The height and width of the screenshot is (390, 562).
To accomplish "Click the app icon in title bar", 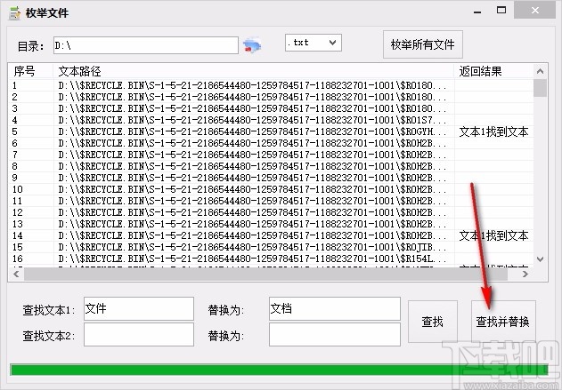I will coord(14,12).
